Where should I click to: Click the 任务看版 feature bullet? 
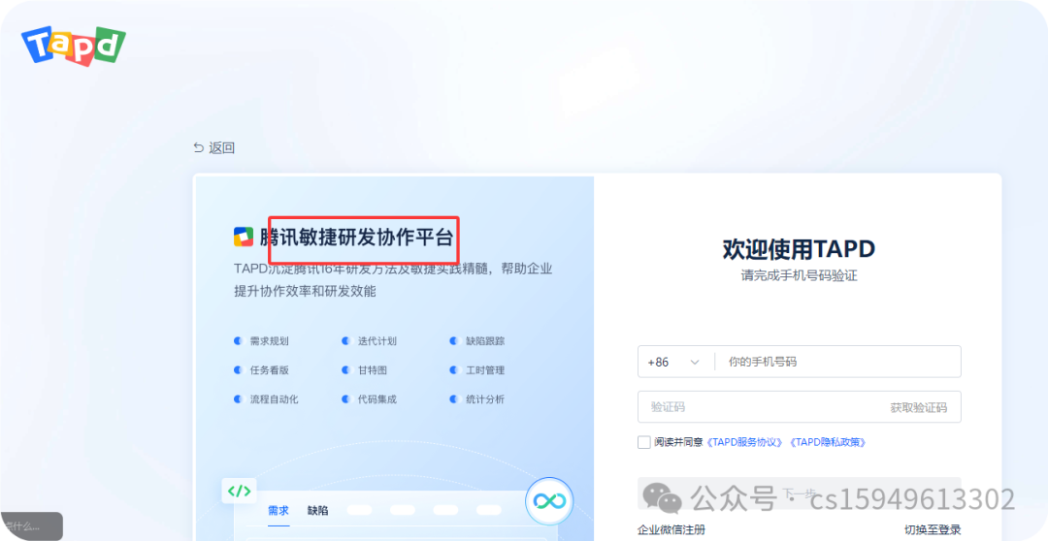point(261,370)
